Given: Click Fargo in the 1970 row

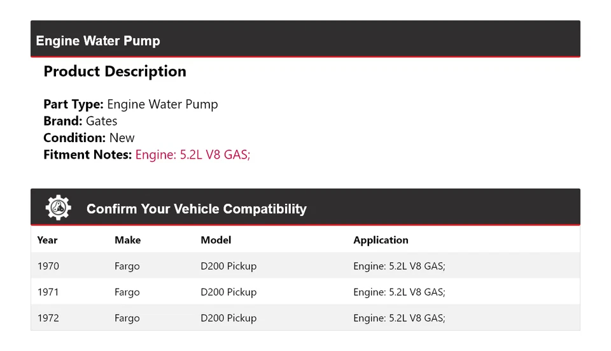Looking at the screenshot, I should click(127, 266).
